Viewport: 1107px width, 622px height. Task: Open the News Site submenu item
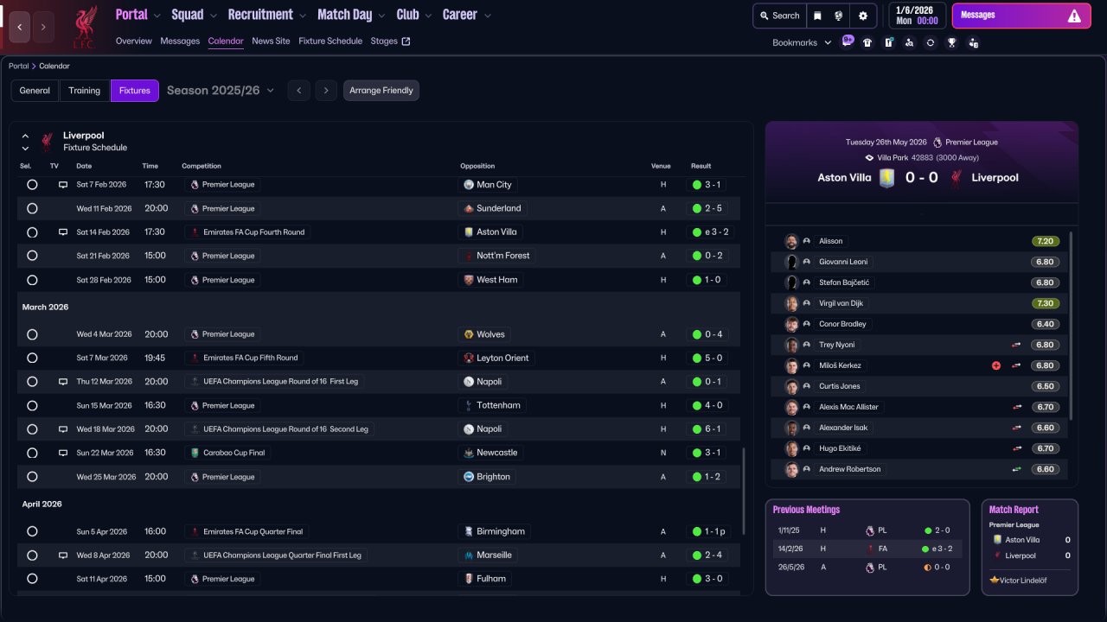tap(271, 41)
